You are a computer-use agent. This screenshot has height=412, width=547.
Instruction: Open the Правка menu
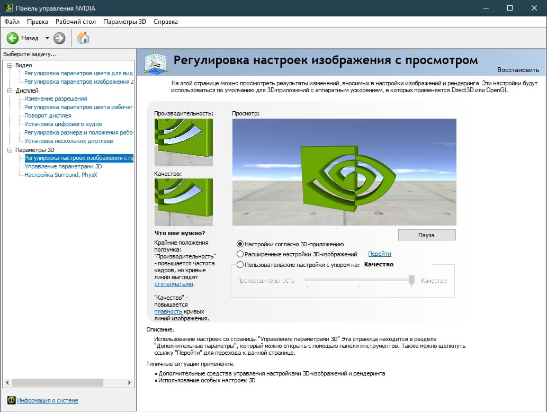pos(37,22)
